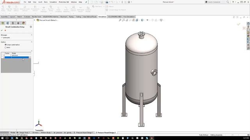Switch to the DimXpertManager crosshair tab
Screen dimensions: 250x140
(18, 23)
